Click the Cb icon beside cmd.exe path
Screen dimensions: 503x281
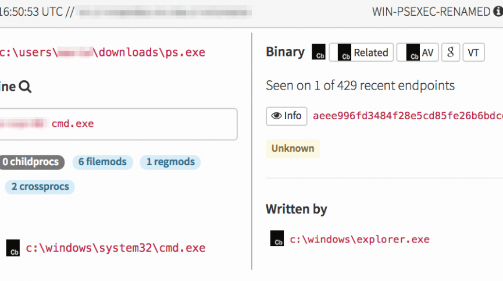coord(13,248)
